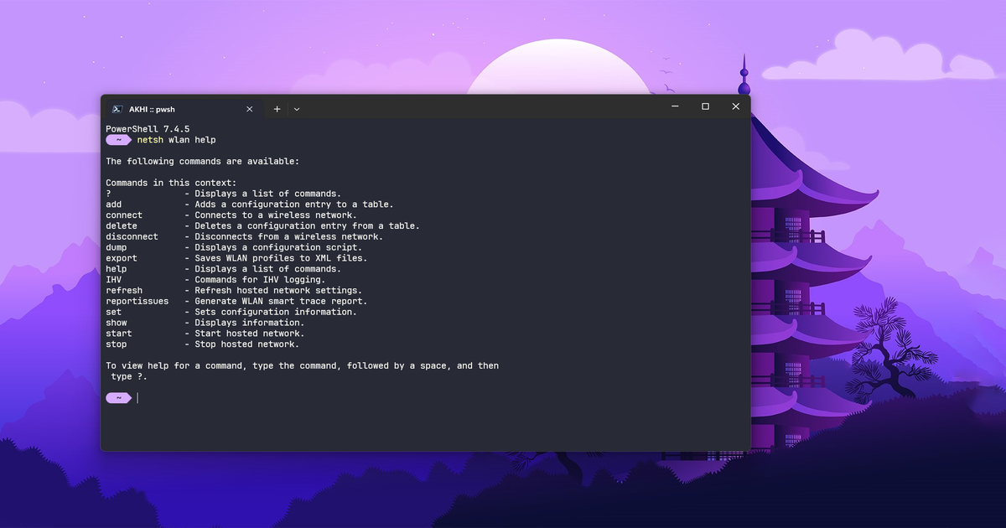1006x528 pixels.
Task: Click the 'PowerShell 7.4.5' version text
Action: pyautogui.click(x=142, y=129)
